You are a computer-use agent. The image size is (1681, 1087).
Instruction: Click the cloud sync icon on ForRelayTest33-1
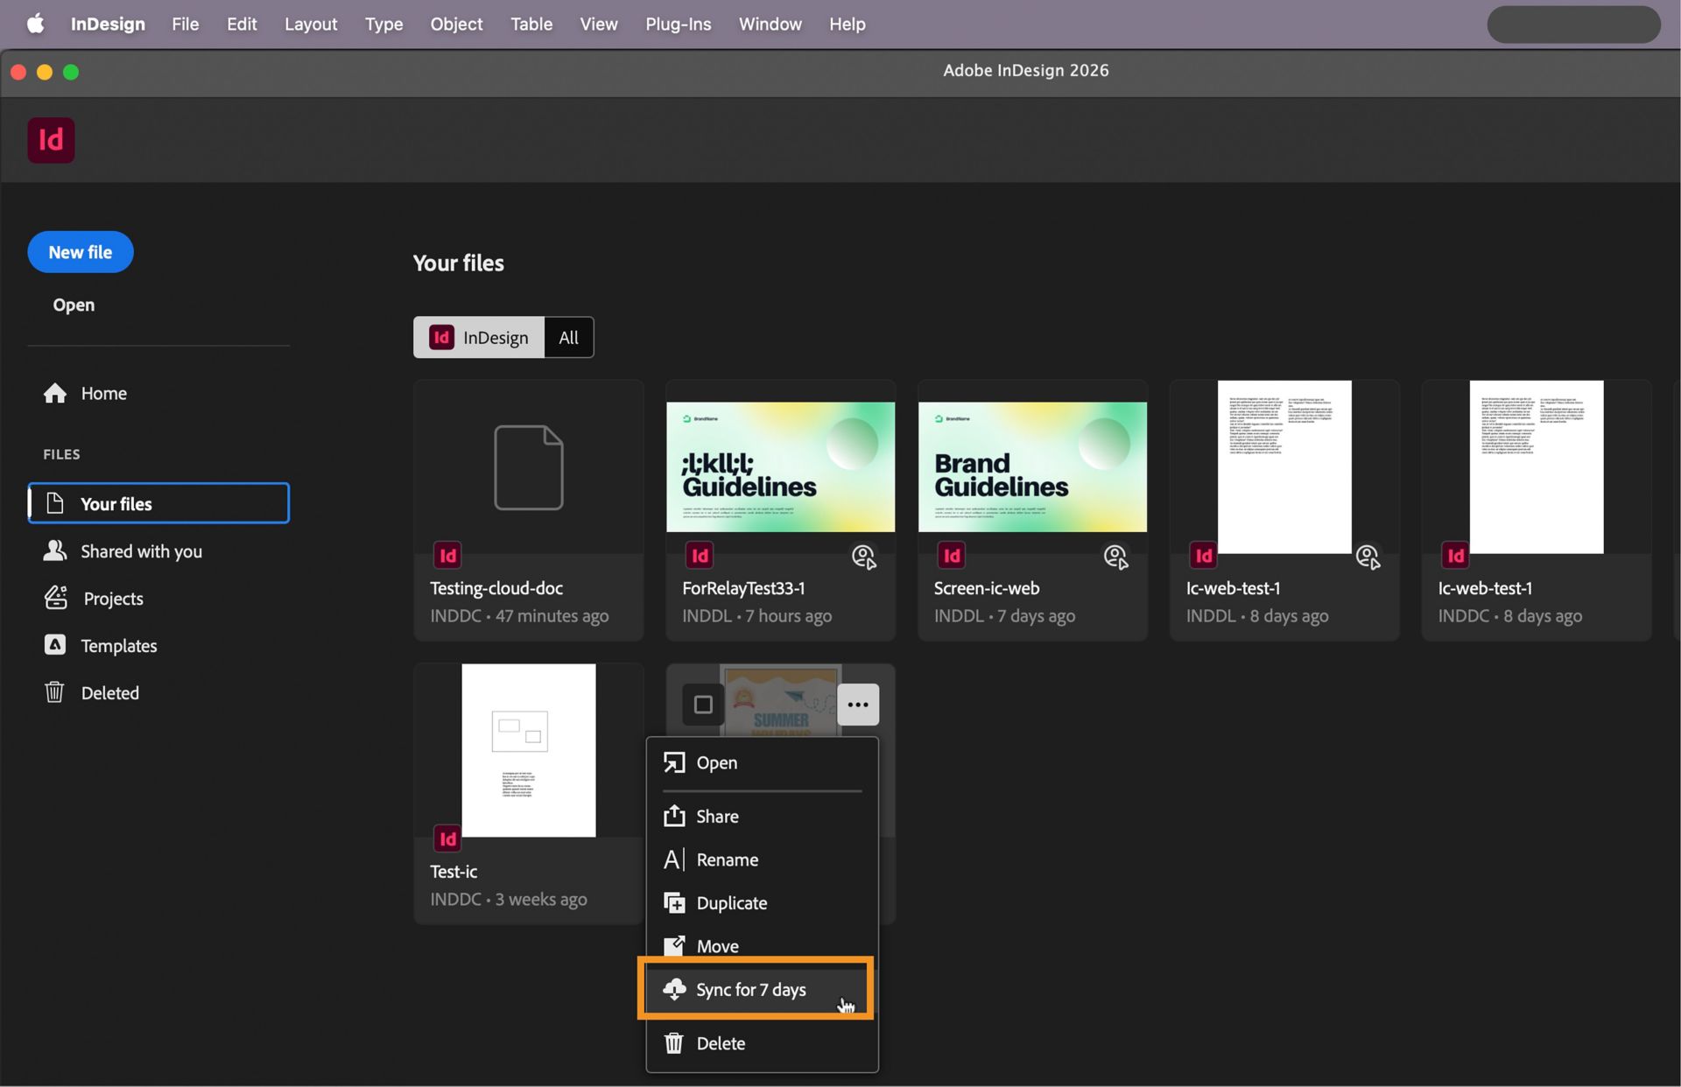864,558
